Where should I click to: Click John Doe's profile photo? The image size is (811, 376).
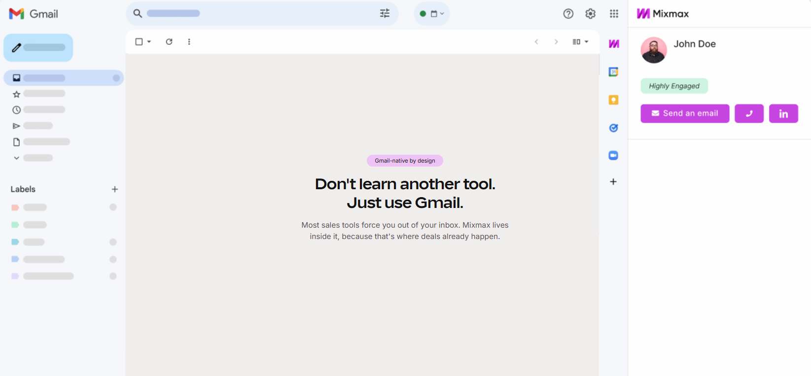(x=654, y=50)
